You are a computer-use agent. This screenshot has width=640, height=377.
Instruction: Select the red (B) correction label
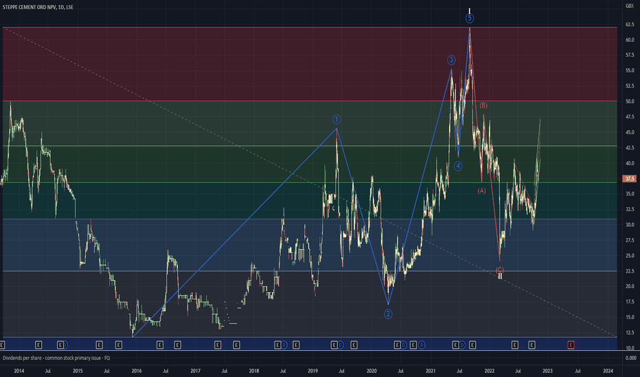pos(483,106)
